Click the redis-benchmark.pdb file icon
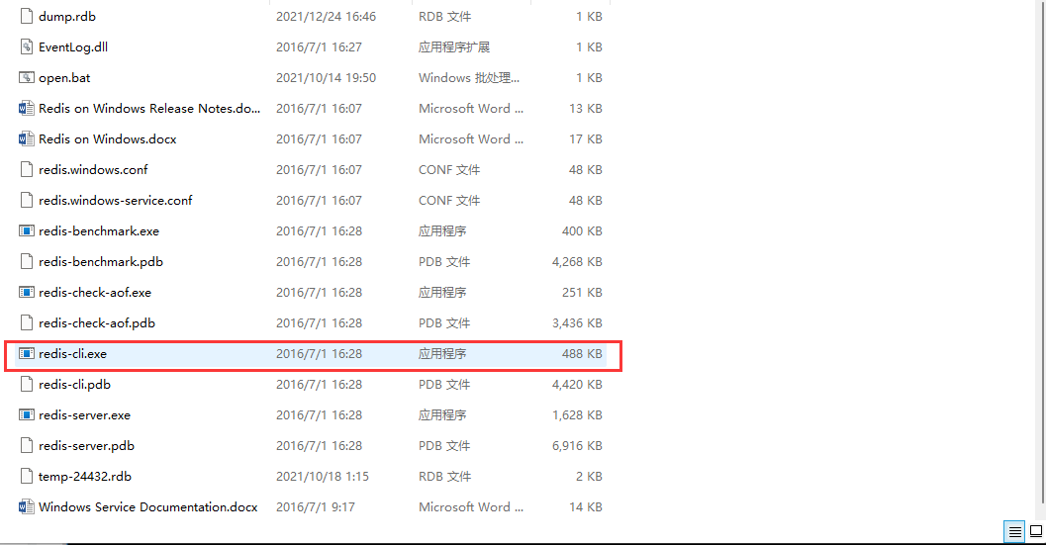1046x545 pixels. (26, 261)
